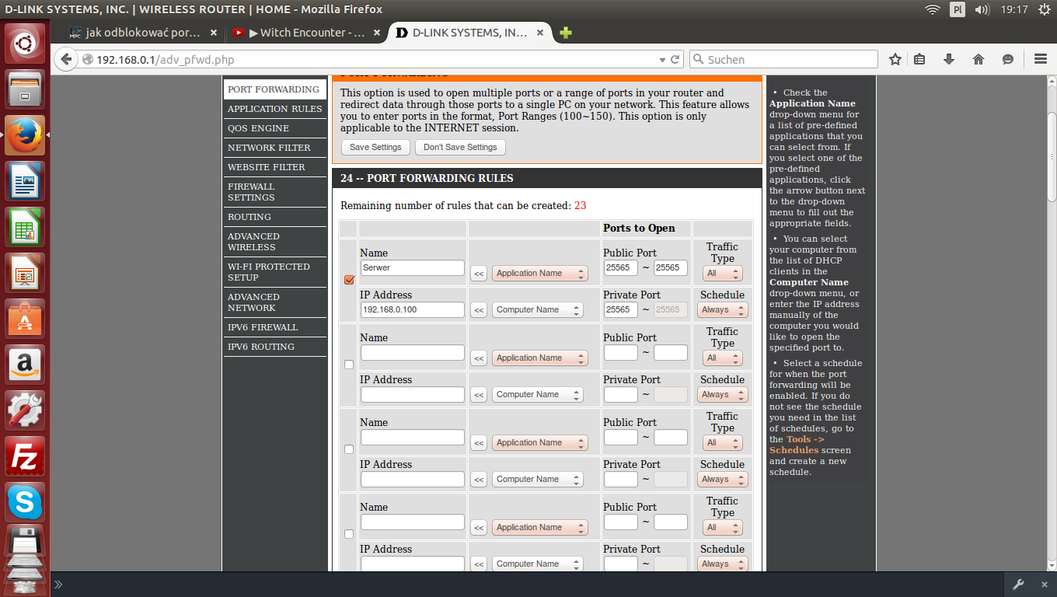Launch LibreOffice Impress from the launcher

click(25, 273)
